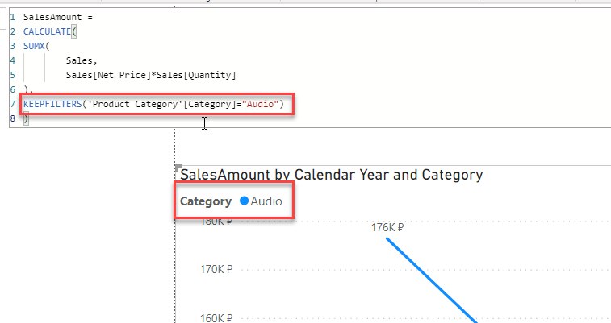Click the blue Audio line in the chart
This screenshot has height=323, width=611.
tap(432, 280)
